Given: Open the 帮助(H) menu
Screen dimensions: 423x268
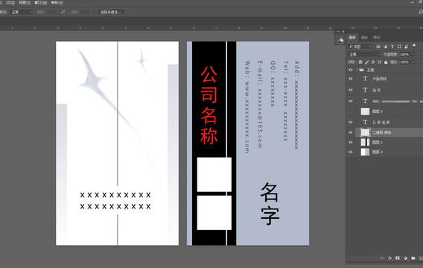Looking at the screenshot, I should (x=57, y=3).
